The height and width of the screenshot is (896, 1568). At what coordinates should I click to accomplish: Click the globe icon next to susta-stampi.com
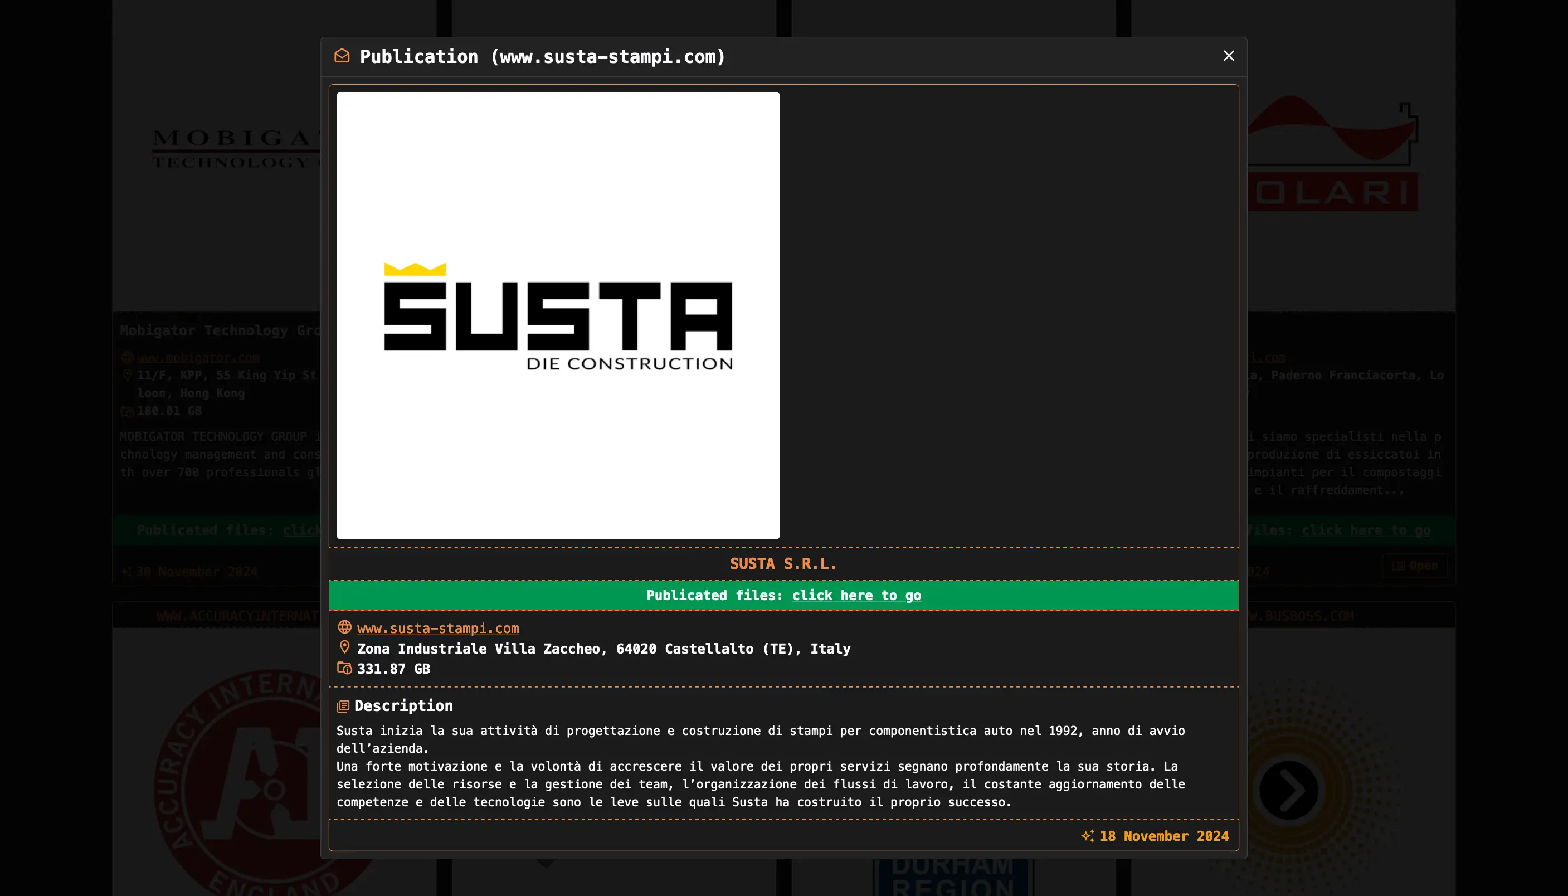coord(344,627)
